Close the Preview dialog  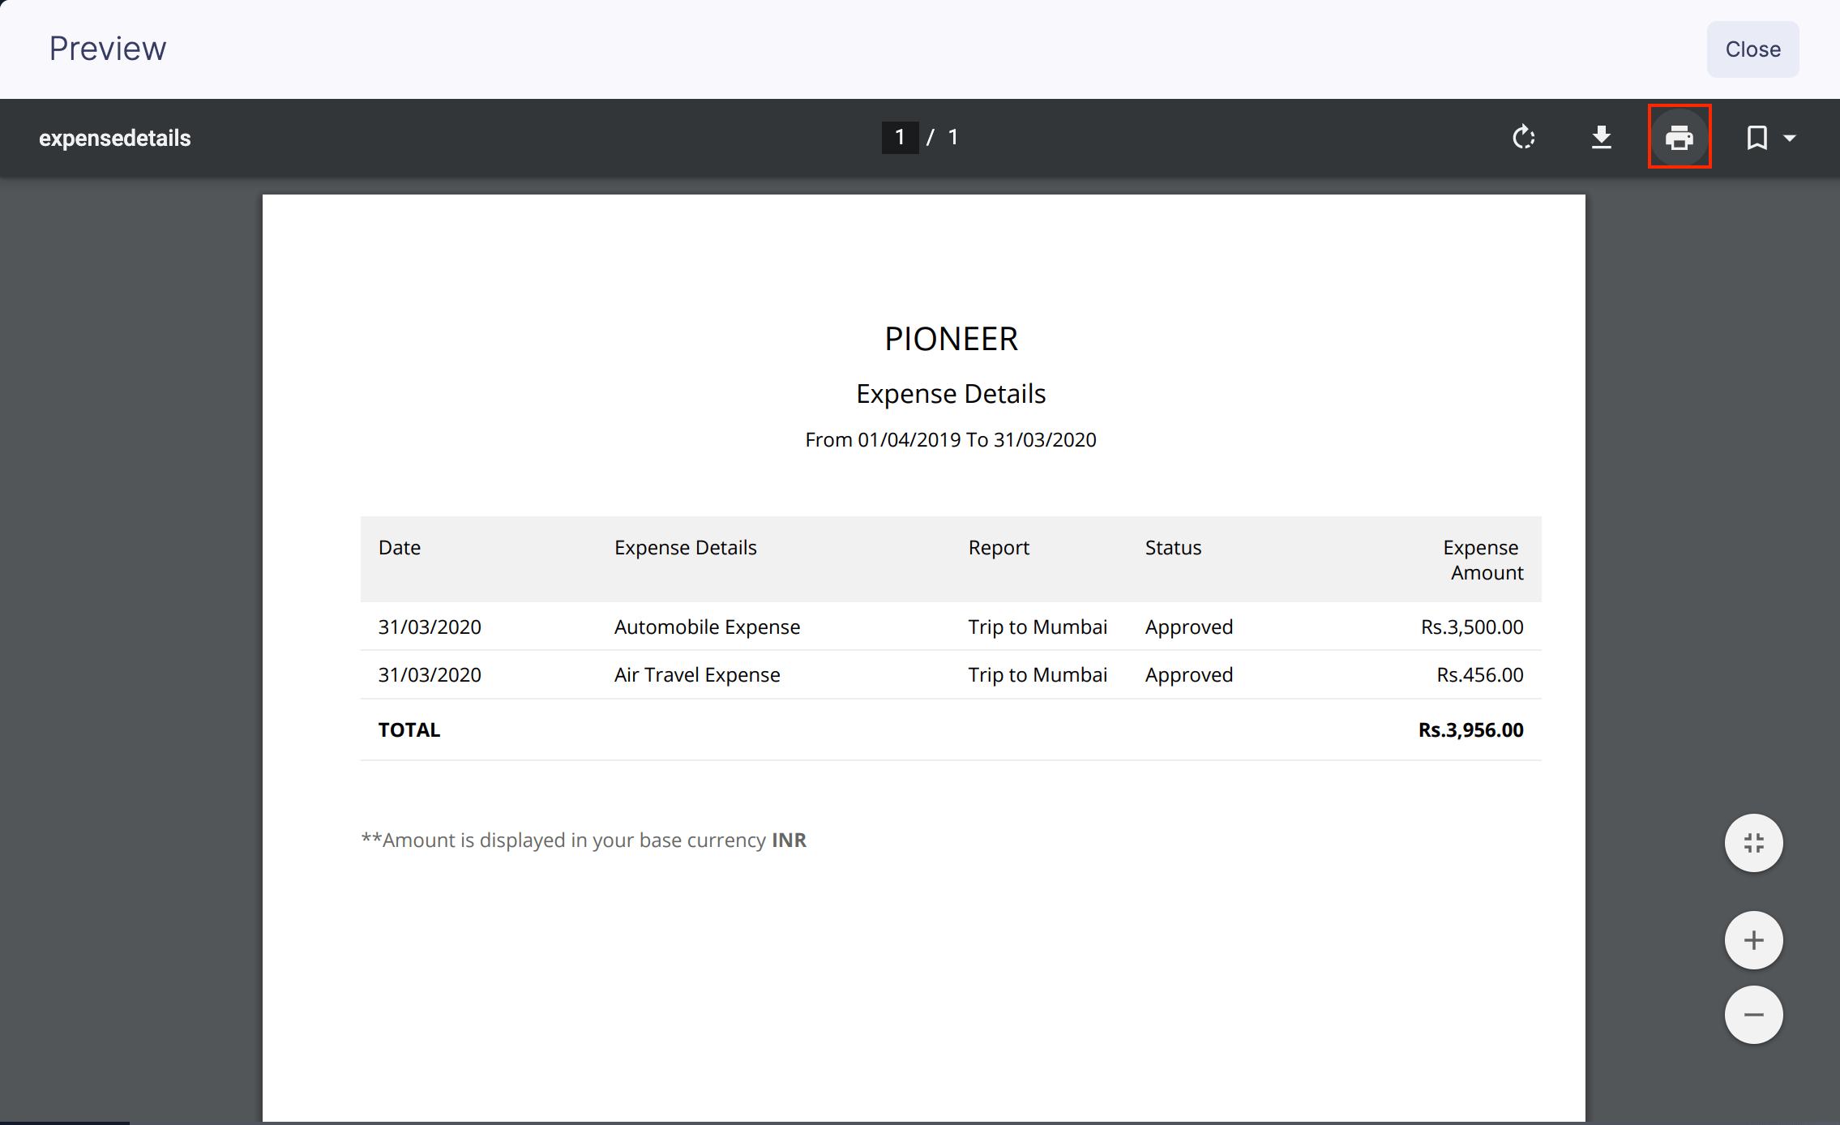(1752, 49)
